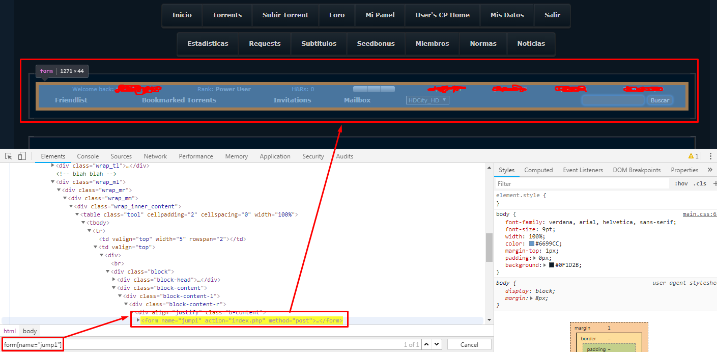Focus the site search field beside Buscar
717x352 pixels.
tap(613, 100)
